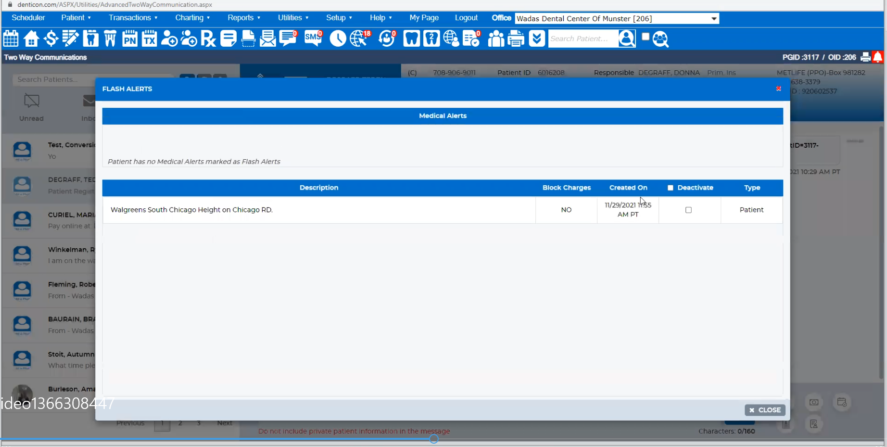This screenshot has height=447, width=887.
Task: Open the Office selection dropdown
Action: (617, 18)
